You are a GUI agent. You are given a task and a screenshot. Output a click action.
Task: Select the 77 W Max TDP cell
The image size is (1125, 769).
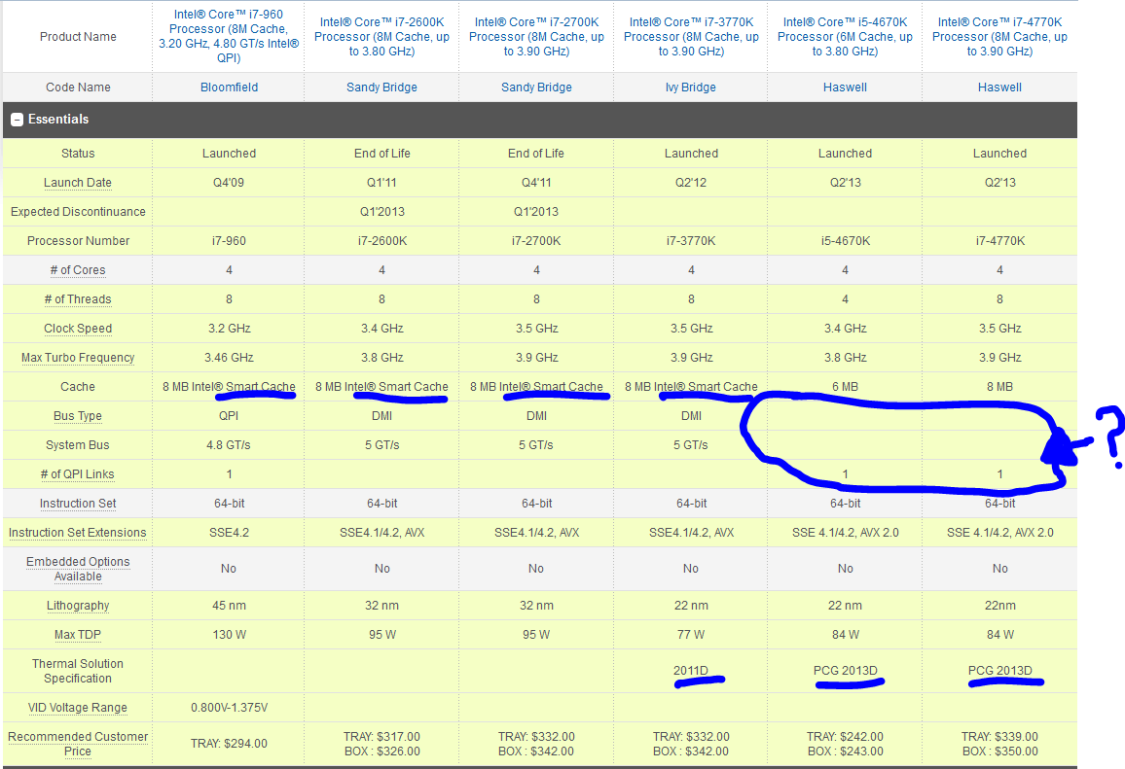coord(691,635)
